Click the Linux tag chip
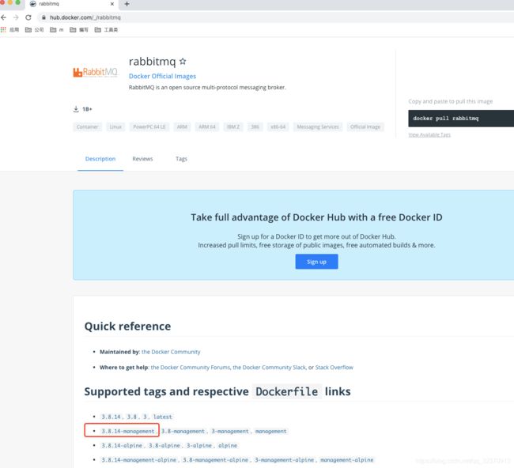Viewport: 514px width, 468px height. pyautogui.click(x=115, y=126)
